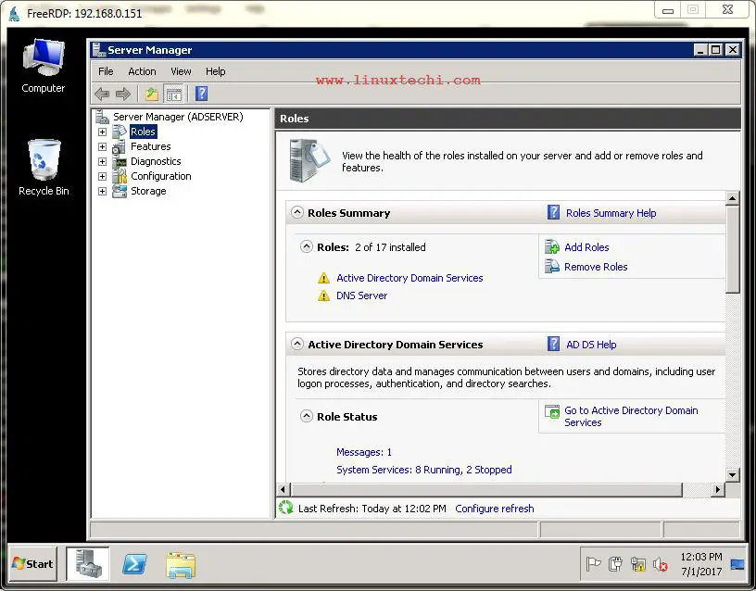The image size is (756, 591).
Task: Click the blue Help toolbar icon
Action: (x=202, y=94)
